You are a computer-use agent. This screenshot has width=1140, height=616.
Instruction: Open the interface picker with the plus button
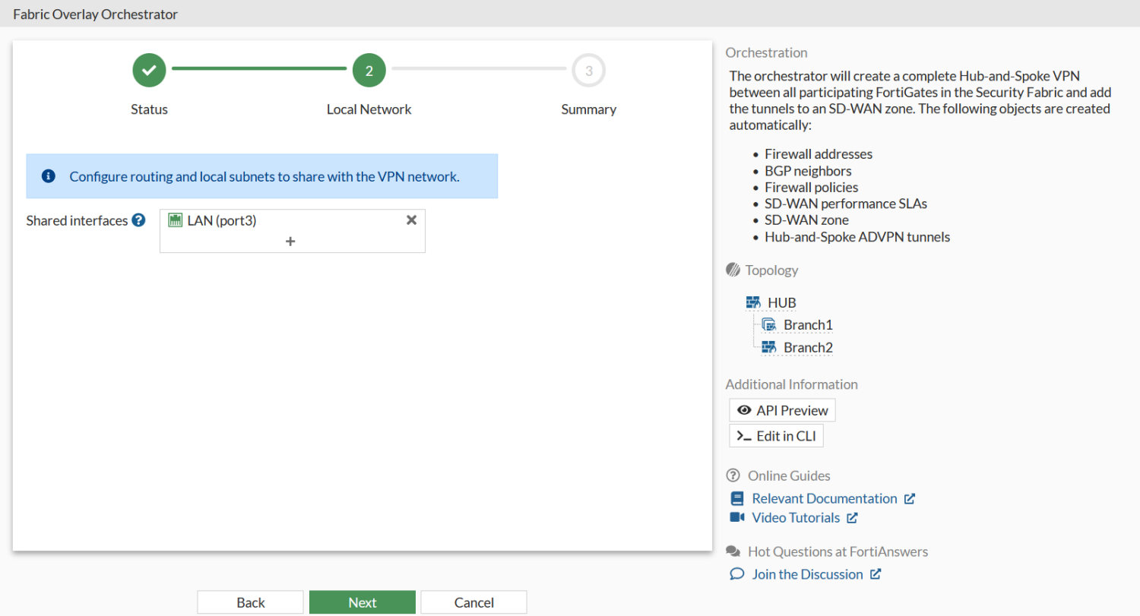pos(290,241)
